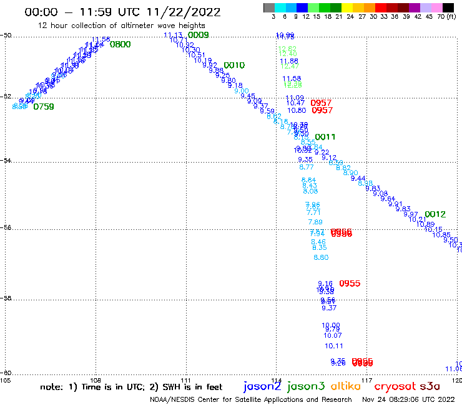The width and height of the screenshot is (462, 405).
Task: Click the longitude axis label '117'
Action: pyautogui.click(x=367, y=380)
